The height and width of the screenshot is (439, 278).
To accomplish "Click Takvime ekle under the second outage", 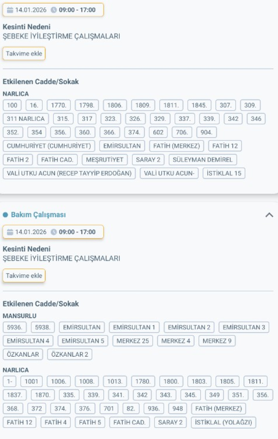I will (x=24, y=275).
